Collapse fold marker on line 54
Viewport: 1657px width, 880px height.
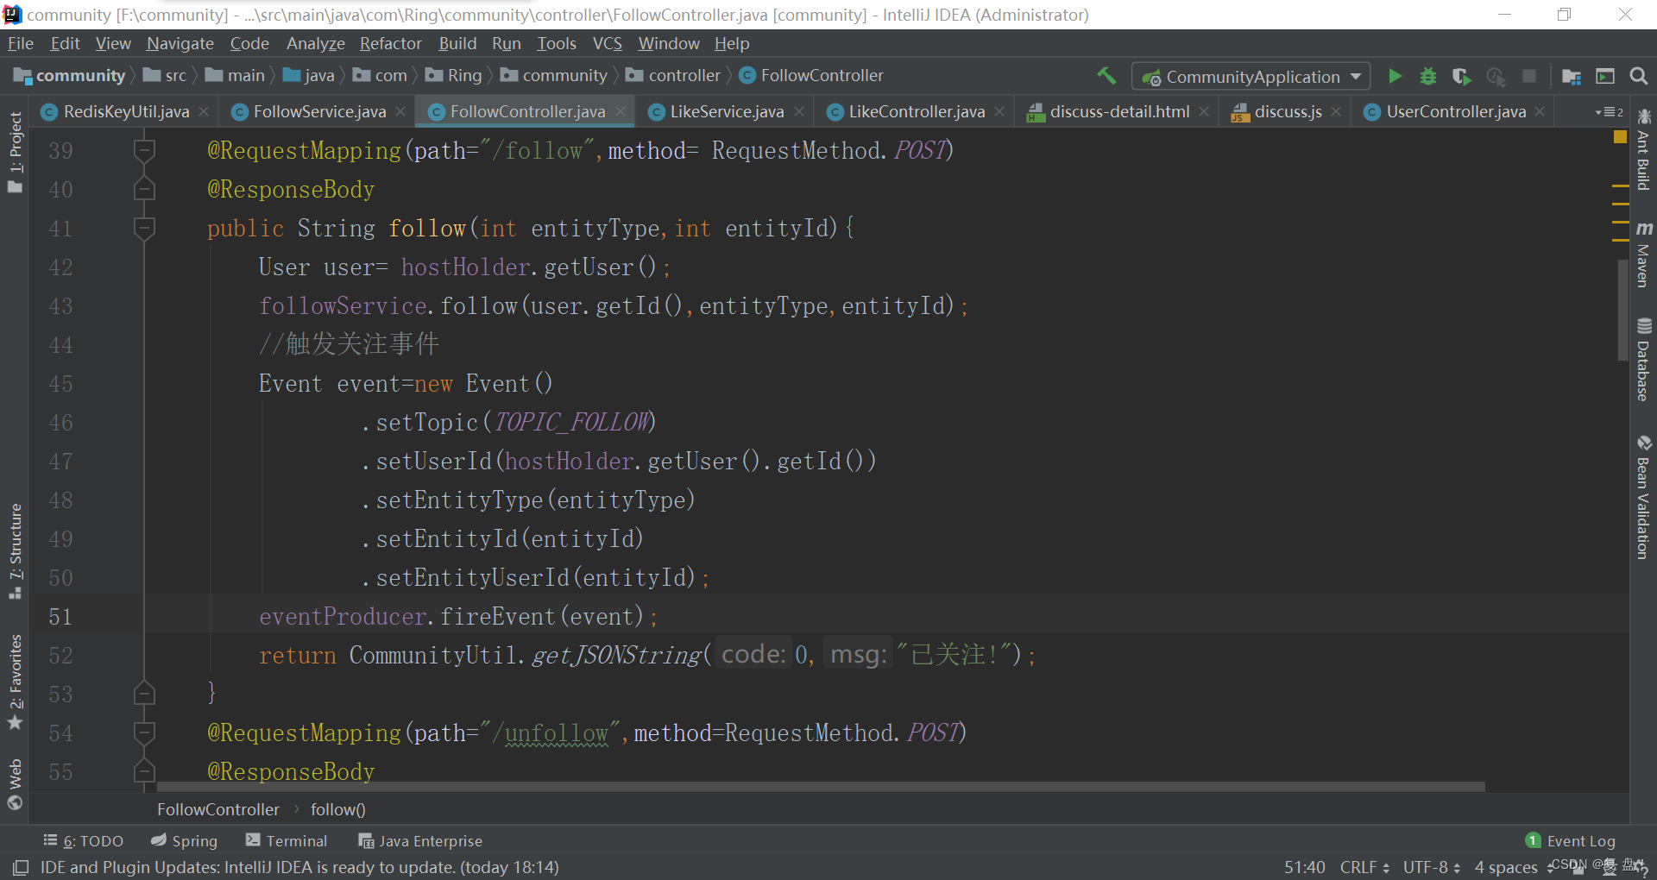[x=144, y=733]
